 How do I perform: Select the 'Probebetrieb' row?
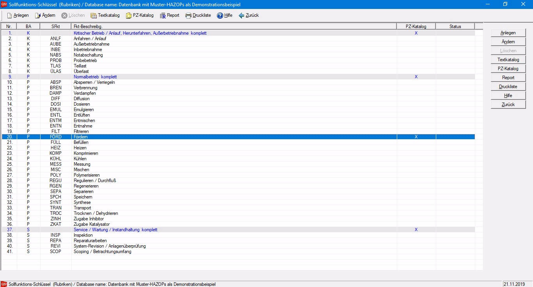(238, 60)
